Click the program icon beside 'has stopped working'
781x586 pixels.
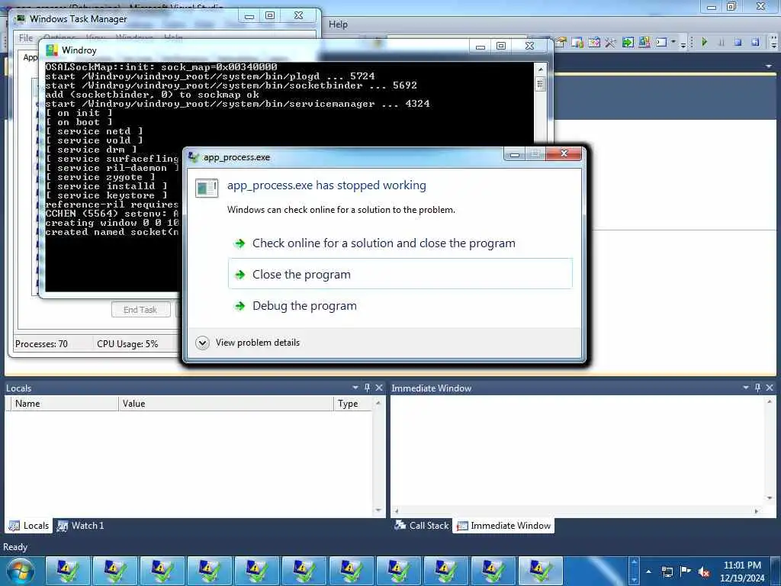click(x=207, y=188)
